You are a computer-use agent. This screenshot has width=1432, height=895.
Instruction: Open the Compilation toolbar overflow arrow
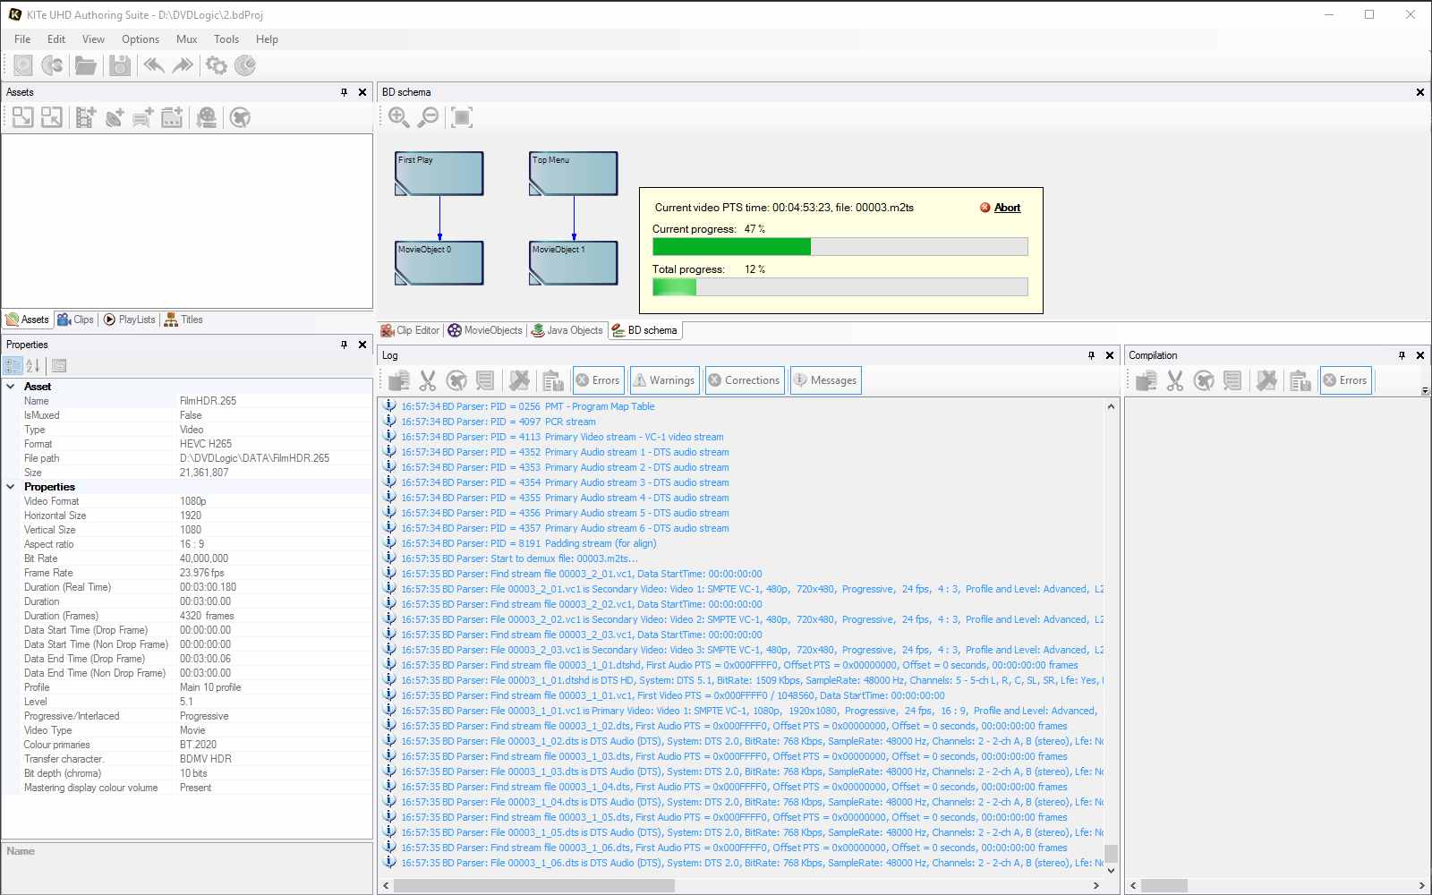pos(1425,391)
